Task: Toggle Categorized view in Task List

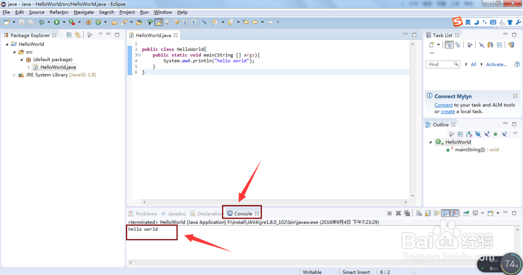Action: coord(449,45)
